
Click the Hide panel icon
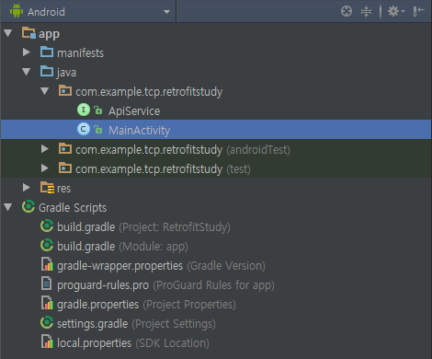point(418,12)
